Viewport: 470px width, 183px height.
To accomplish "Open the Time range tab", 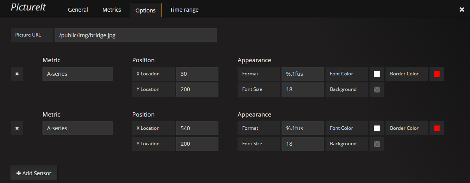I will point(184,10).
